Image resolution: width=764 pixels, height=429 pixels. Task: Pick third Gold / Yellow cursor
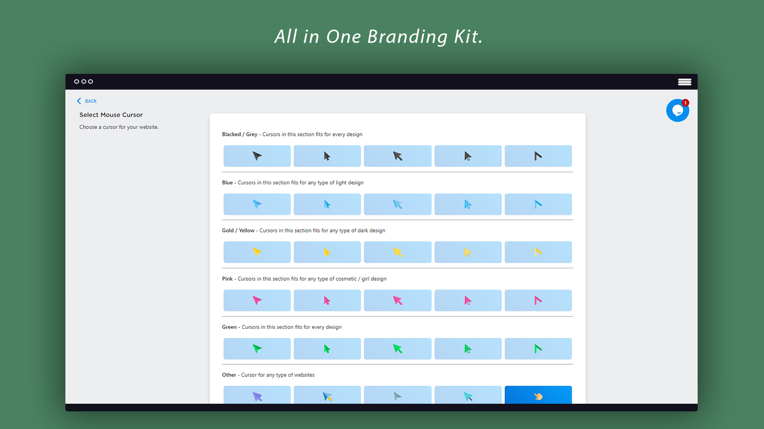pyautogui.click(x=398, y=252)
